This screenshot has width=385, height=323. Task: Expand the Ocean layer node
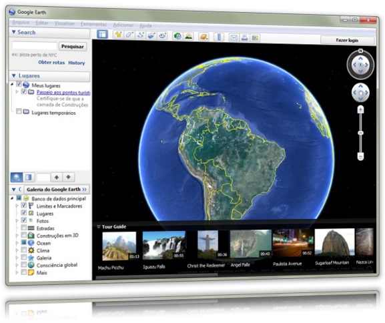(17, 243)
